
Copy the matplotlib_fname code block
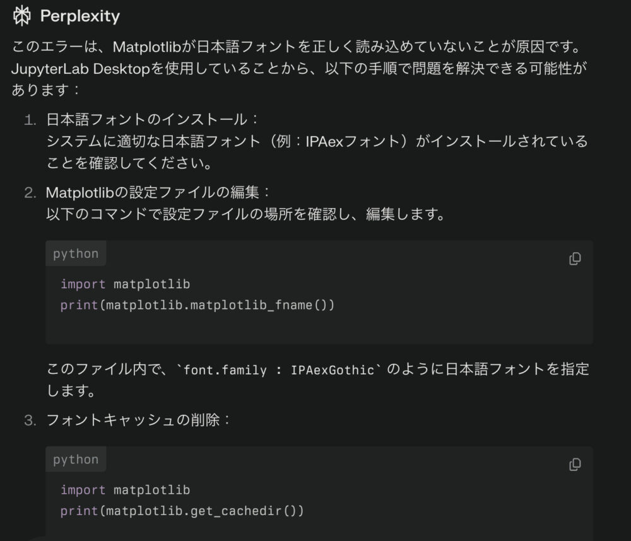[575, 259]
